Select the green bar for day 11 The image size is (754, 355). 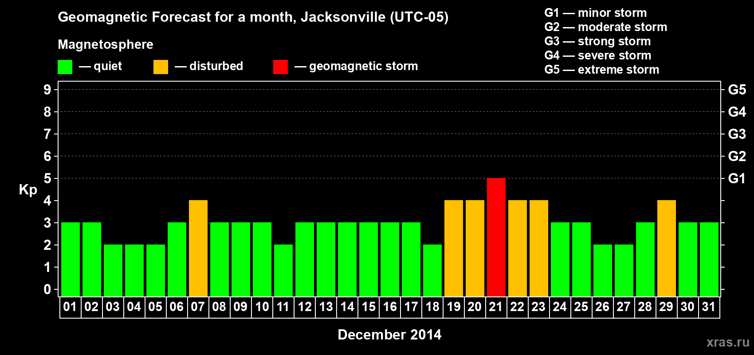click(x=283, y=270)
